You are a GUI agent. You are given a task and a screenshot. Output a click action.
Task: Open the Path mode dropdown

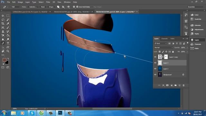[16, 7]
